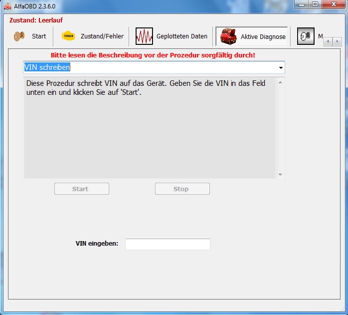Click the red toolbox Aktive Diagnose icon

pyautogui.click(x=228, y=36)
